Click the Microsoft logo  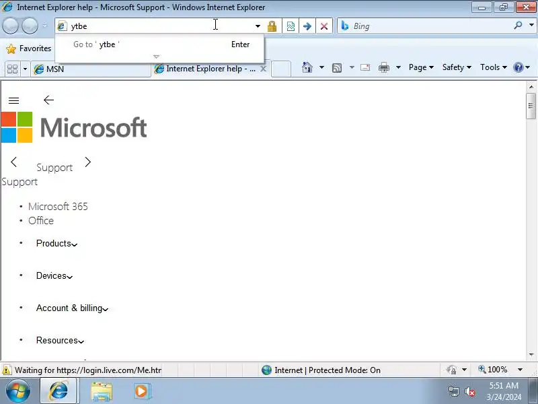click(74, 127)
